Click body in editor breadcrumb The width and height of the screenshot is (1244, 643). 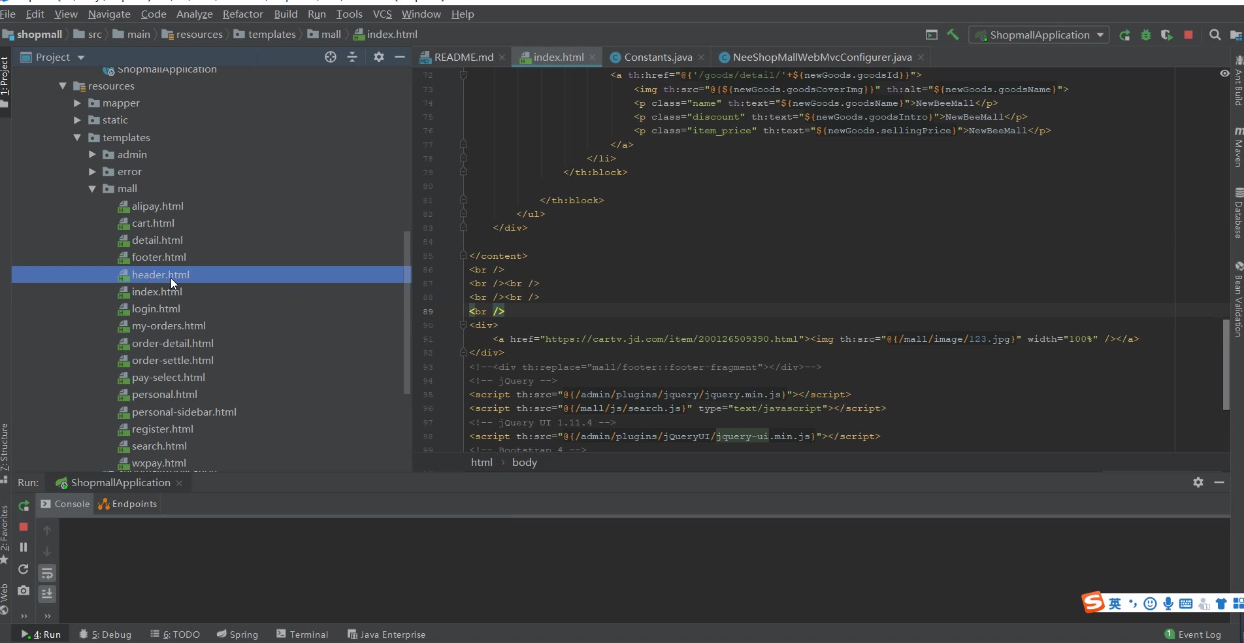tap(525, 463)
